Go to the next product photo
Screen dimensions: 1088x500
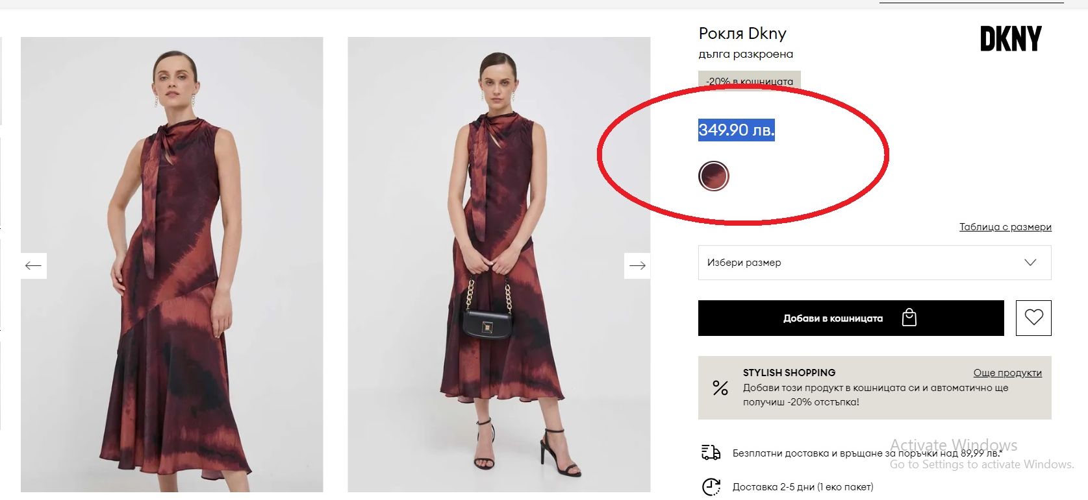(637, 265)
